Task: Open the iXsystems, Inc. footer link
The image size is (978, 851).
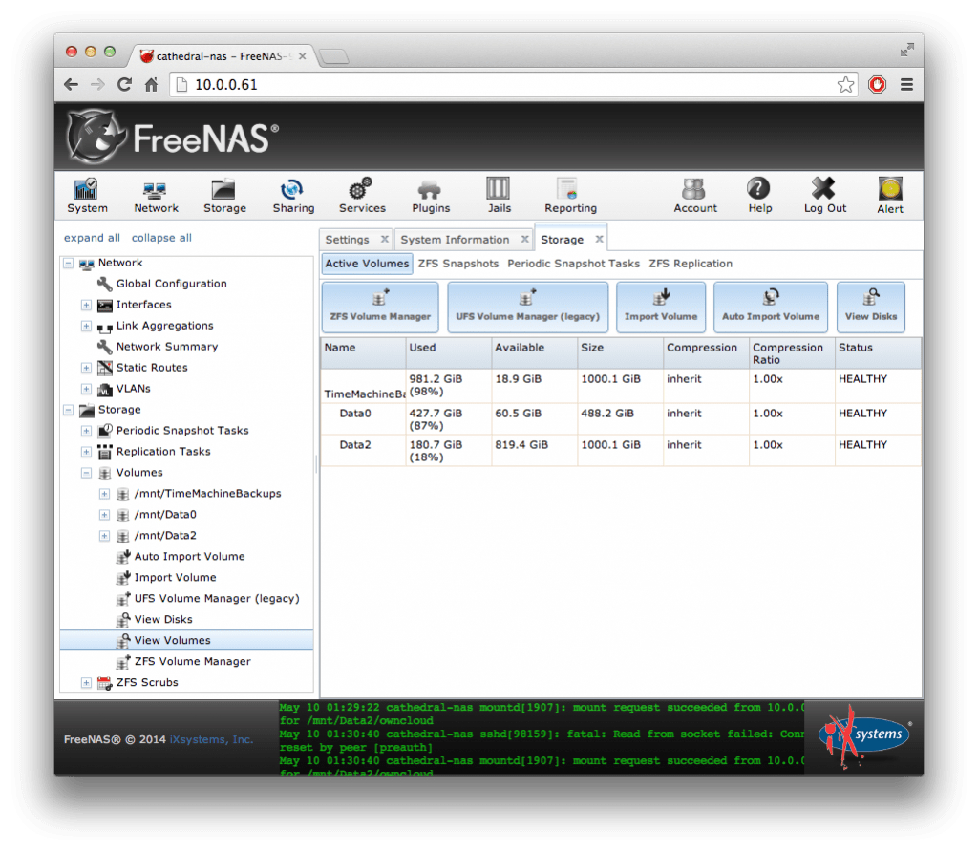Action: click(211, 739)
